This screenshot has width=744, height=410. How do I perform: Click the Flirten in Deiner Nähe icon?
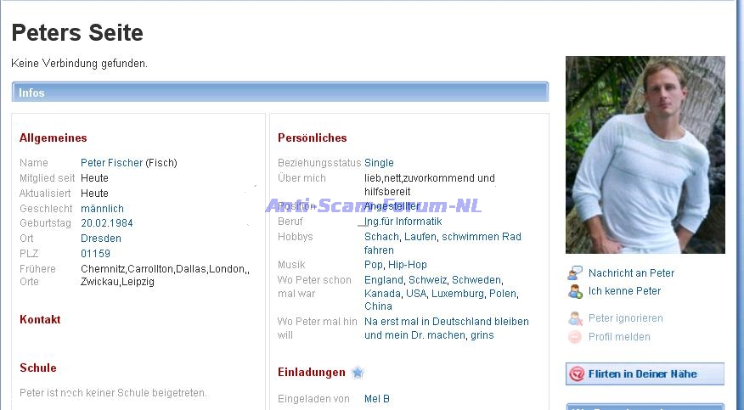[577, 373]
